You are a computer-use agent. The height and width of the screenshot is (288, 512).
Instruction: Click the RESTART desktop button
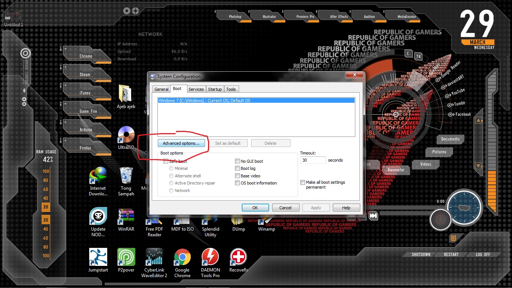click(451, 254)
